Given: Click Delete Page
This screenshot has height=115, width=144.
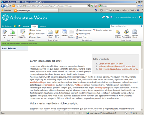Looking at the screenshot, I should (x=35, y=37).
